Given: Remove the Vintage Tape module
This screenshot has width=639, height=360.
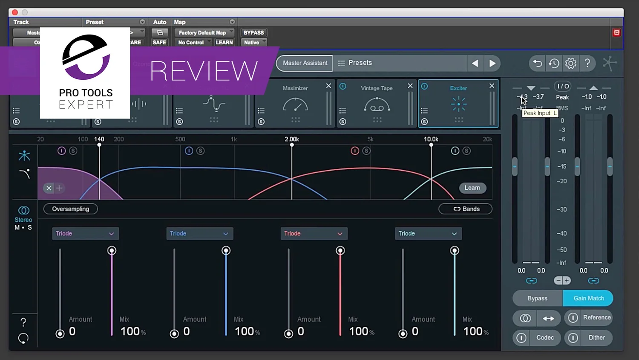Looking at the screenshot, I should point(410,86).
